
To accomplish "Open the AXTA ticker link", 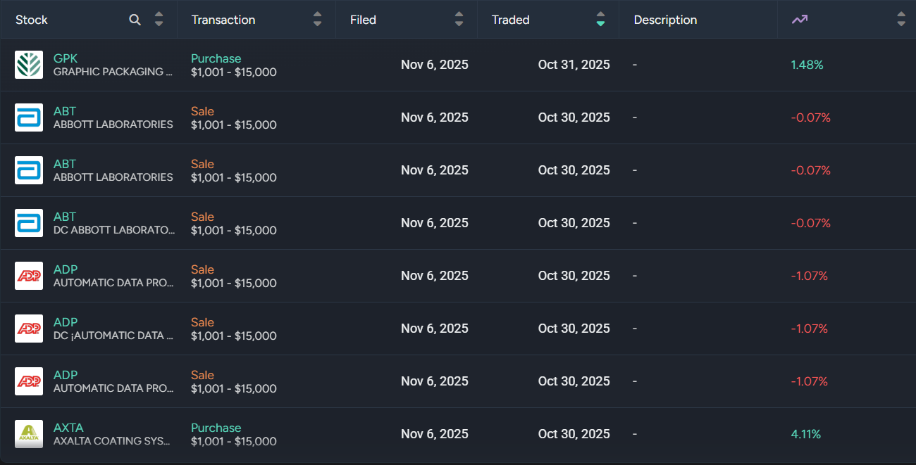I will (68, 428).
